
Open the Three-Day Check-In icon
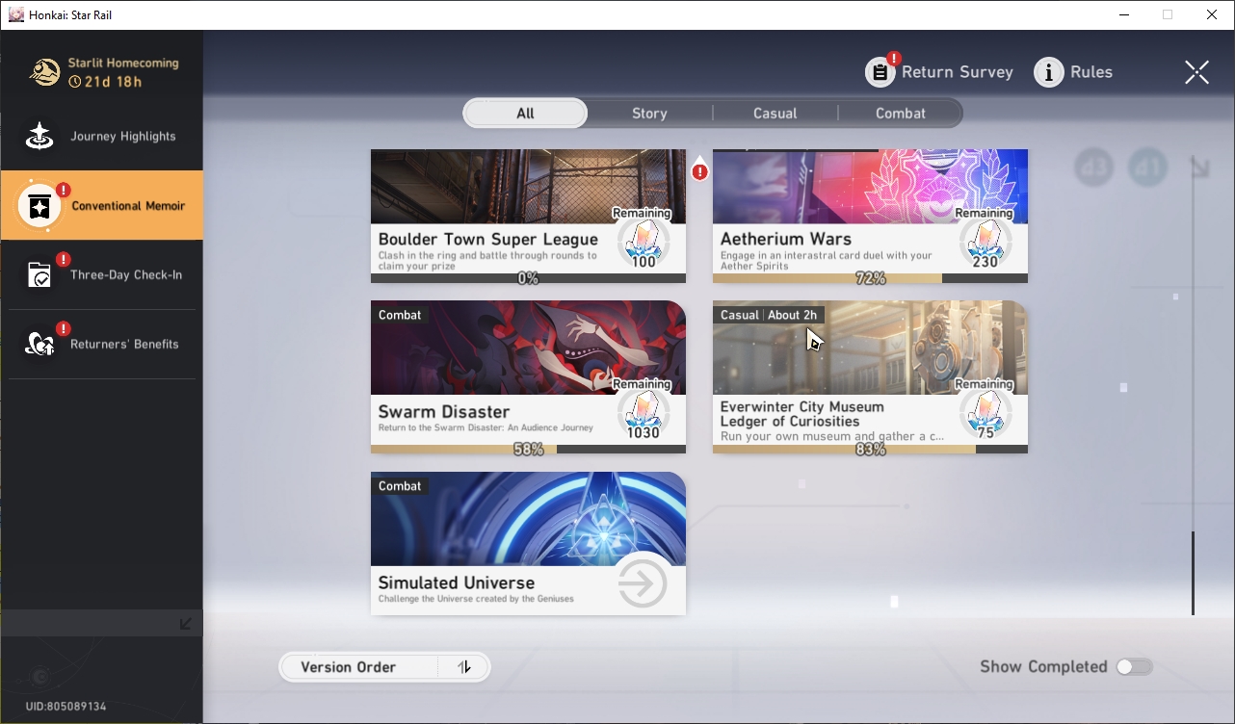[39, 275]
